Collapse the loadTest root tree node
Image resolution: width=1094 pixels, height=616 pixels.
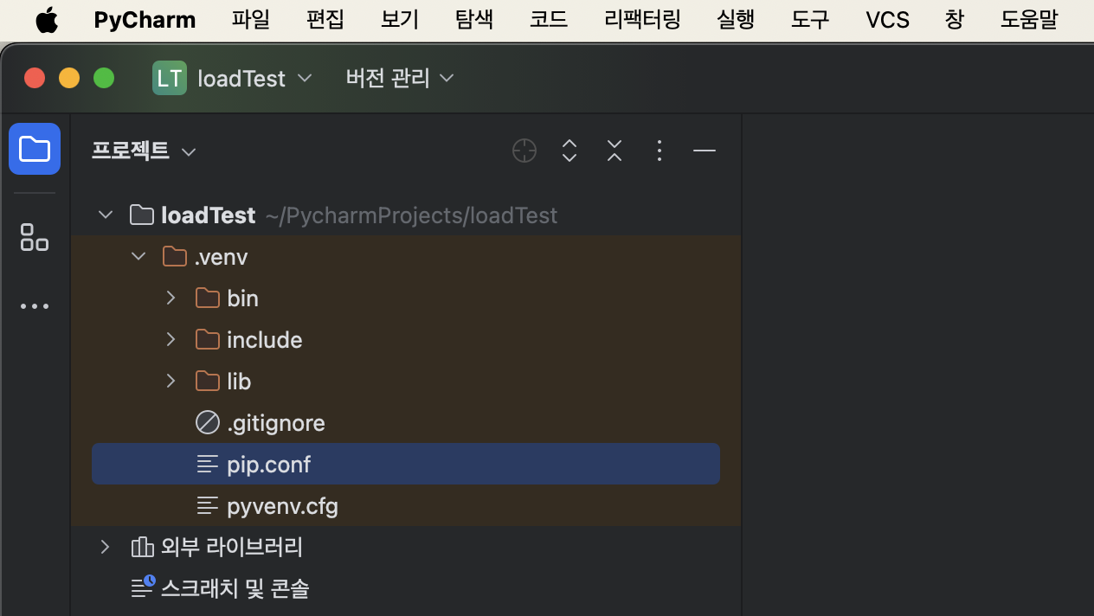click(106, 215)
